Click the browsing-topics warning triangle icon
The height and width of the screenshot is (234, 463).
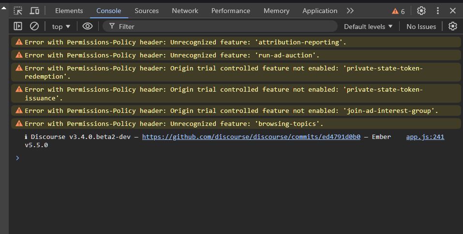click(x=19, y=124)
